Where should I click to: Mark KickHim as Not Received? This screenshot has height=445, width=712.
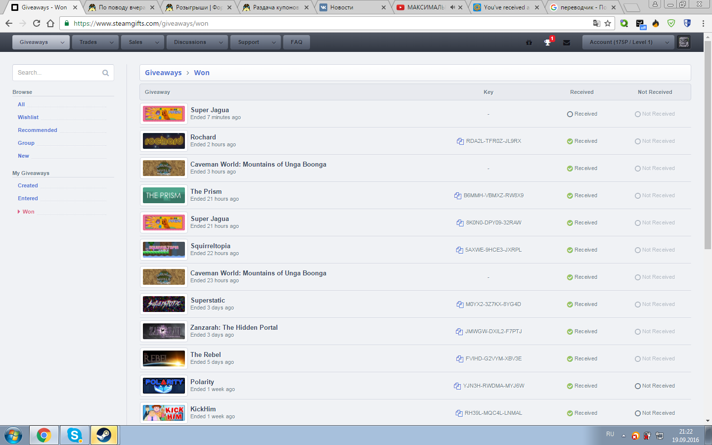(x=655, y=413)
